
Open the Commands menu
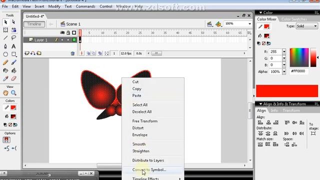click(85, 6)
